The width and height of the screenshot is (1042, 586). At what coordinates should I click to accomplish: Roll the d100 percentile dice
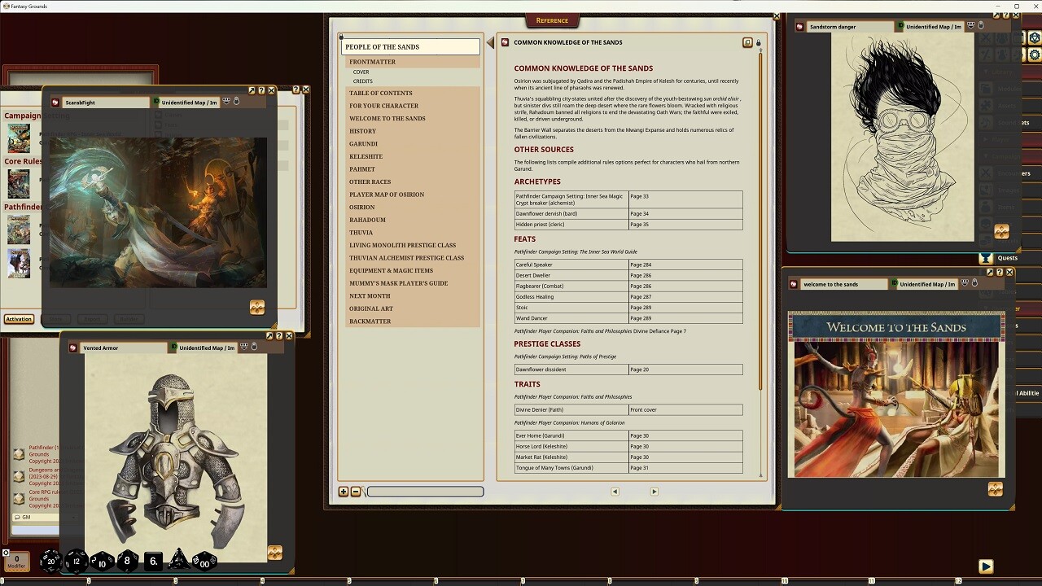pos(203,562)
